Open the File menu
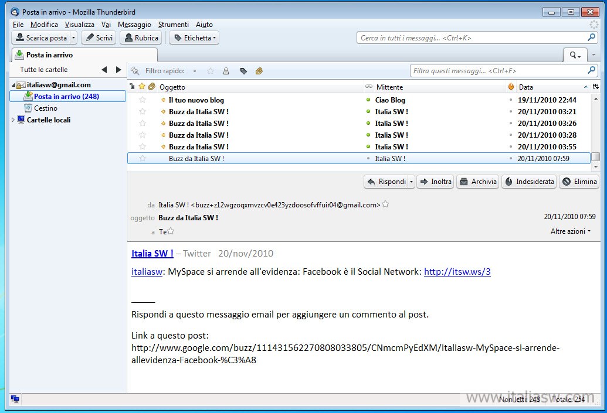607x413 pixels. pos(18,25)
